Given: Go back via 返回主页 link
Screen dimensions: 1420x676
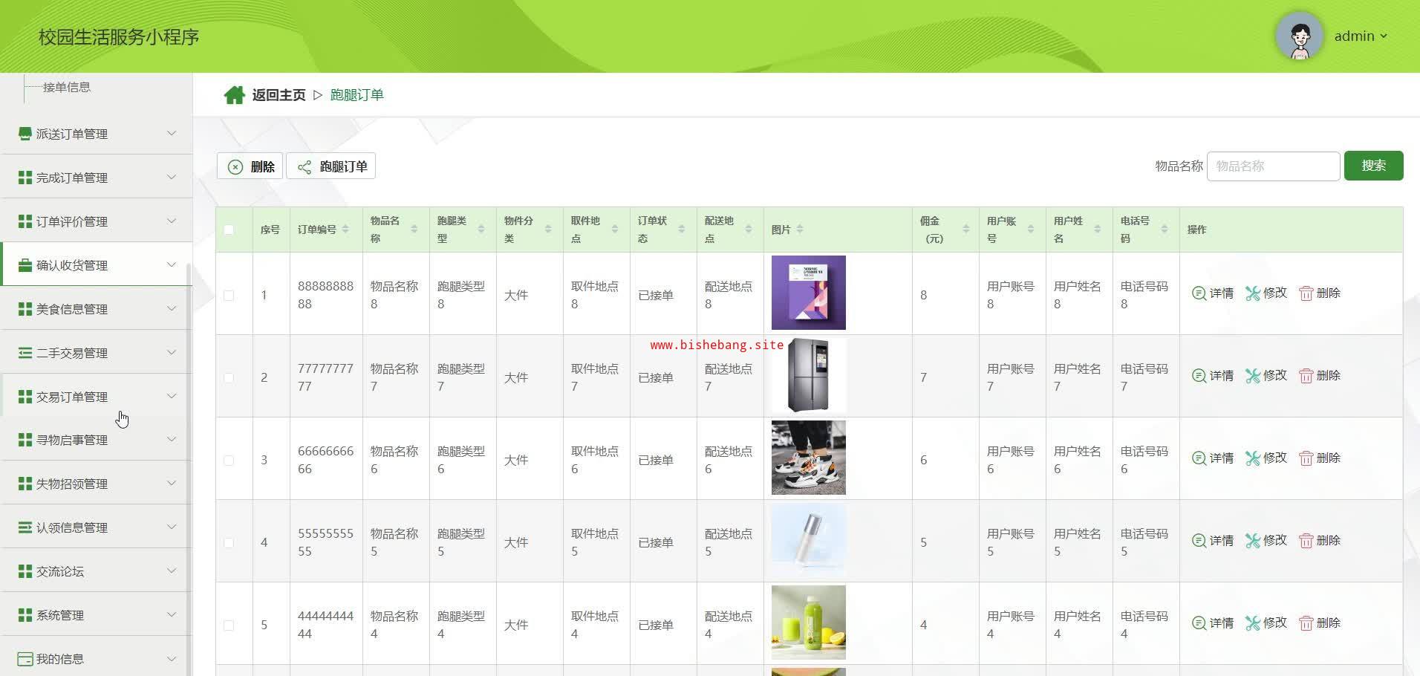Looking at the screenshot, I should coord(279,95).
